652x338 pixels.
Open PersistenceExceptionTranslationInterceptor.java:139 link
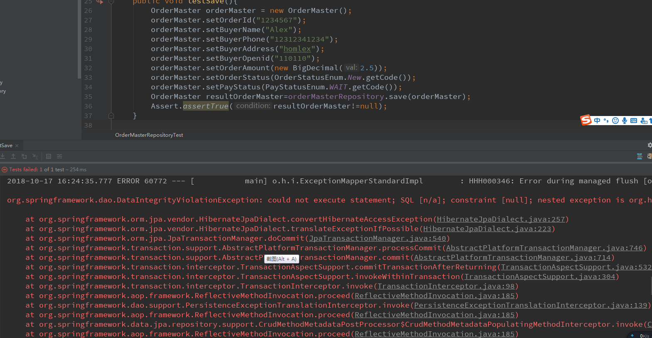click(531, 305)
